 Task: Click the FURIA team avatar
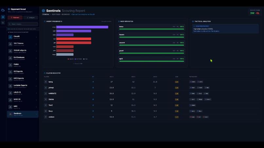(x=10, y=65)
